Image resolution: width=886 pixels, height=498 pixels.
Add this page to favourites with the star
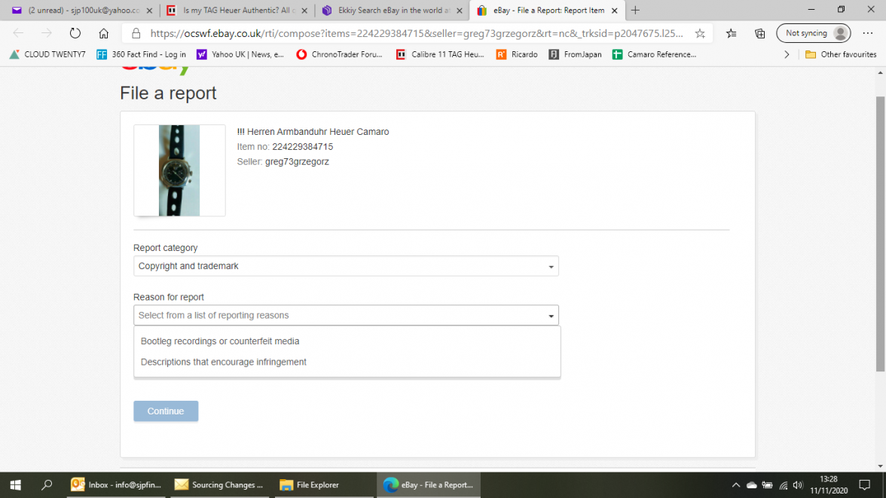tap(700, 33)
